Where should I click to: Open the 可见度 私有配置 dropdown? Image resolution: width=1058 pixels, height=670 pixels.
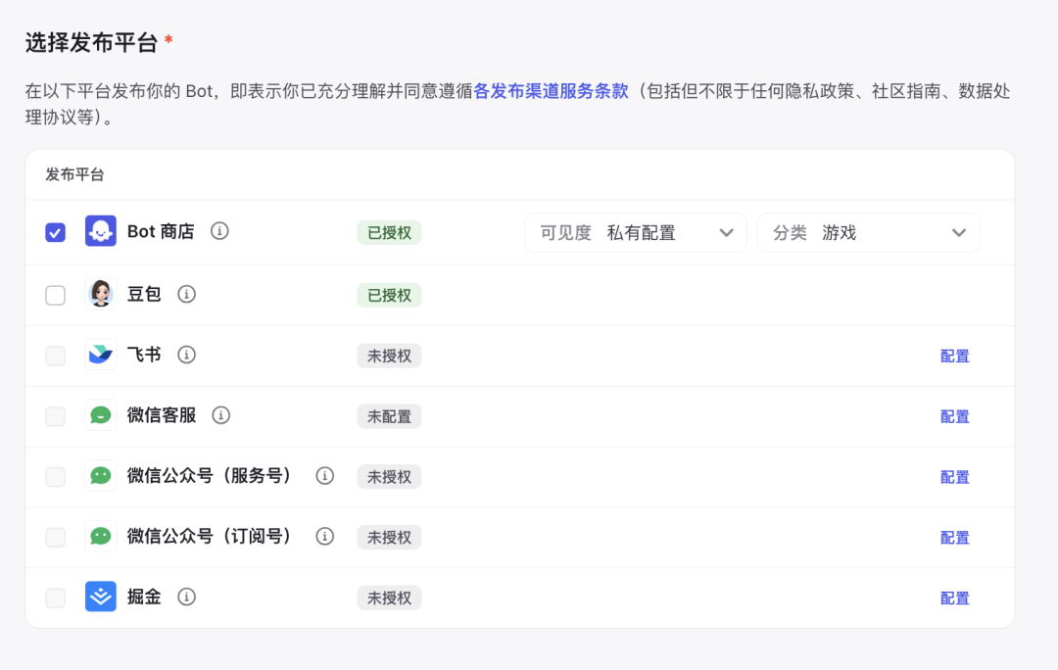pyautogui.click(x=636, y=233)
